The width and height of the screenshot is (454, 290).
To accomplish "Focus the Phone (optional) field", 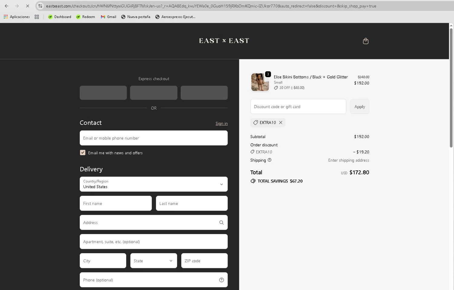I will coord(154,280).
